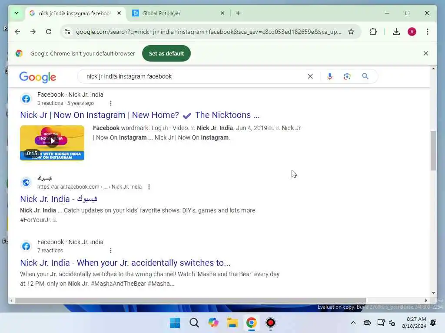
Task: Open Chrome downloads icon
Action: click(x=396, y=32)
